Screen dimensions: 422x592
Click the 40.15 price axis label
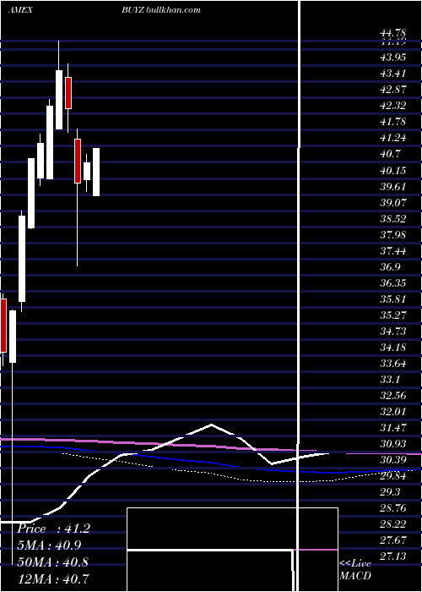392,170
